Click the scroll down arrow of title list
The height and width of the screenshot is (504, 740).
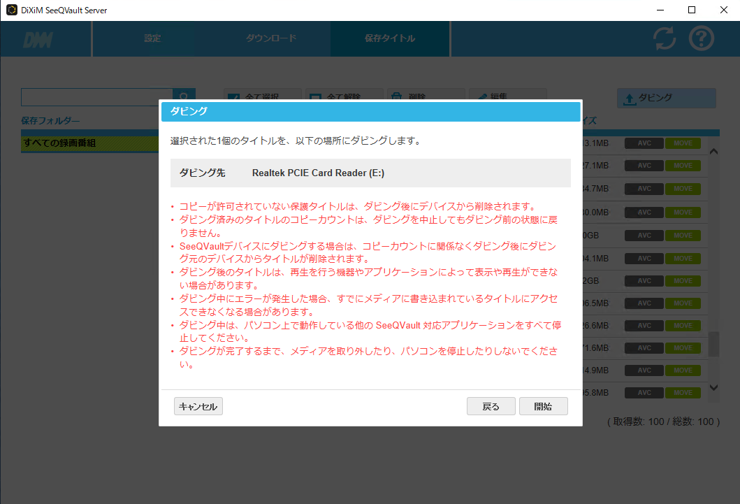713,387
